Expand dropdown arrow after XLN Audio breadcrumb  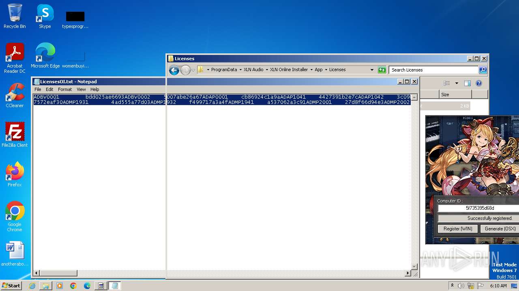(267, 70)
